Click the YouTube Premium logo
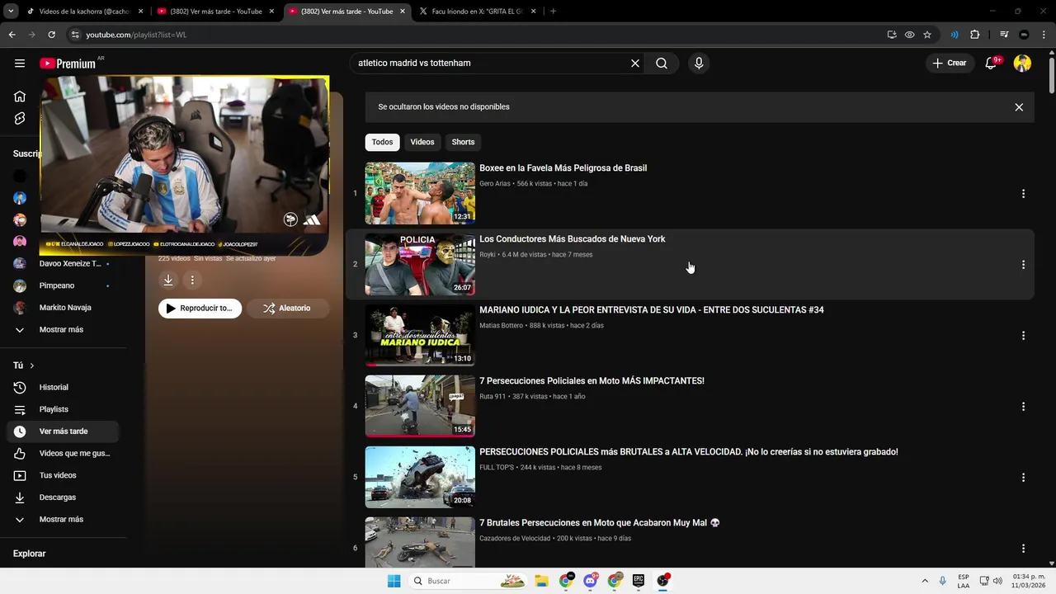This screenshot has width=1056, height=594. coord(68,64)
